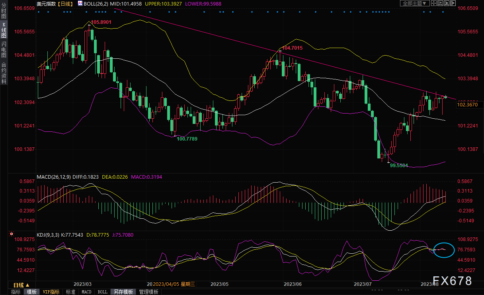Select the 模板 bottom tab
Viewport: 484px width, 295px height.
tap(31, 292)
